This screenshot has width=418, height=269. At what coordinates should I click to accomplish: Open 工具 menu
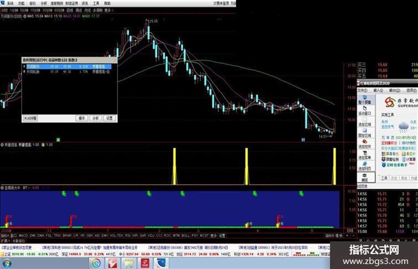pyautogui.click(x=96, y=4)
